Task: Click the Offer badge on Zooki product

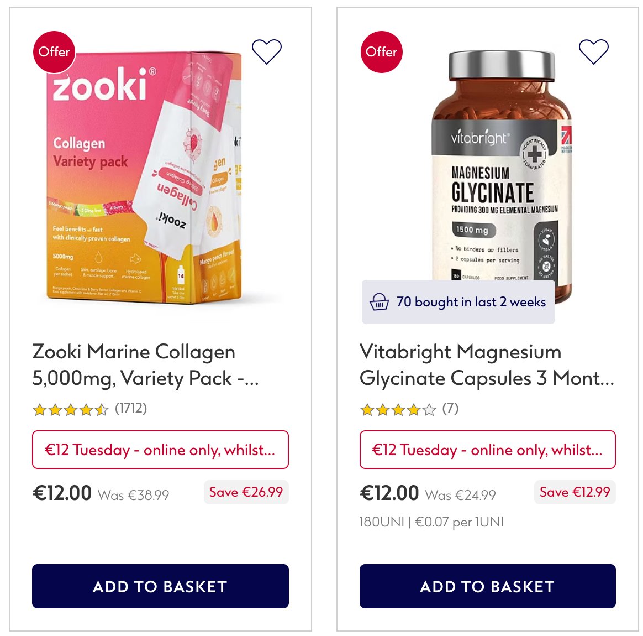Action: click(54, 52)
